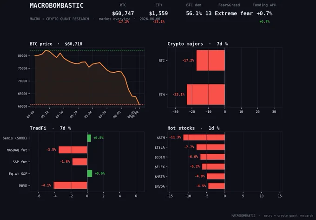Screen dimensions: 316x220
Task: Click the peak of the orange BTC price line
Action: (46, 50)
